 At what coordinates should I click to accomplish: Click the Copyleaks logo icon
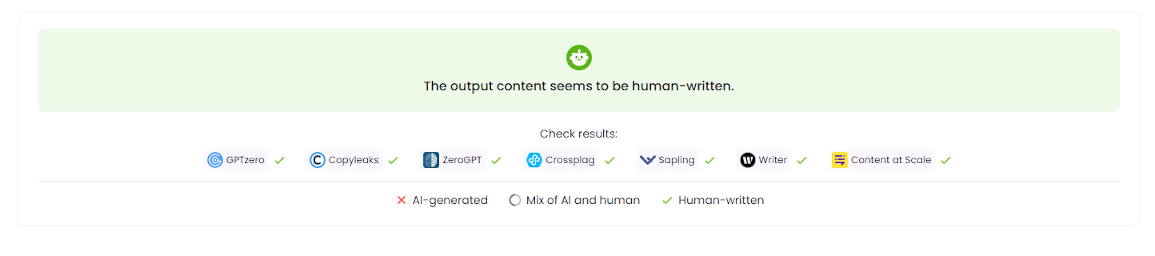tap(317, 160)
